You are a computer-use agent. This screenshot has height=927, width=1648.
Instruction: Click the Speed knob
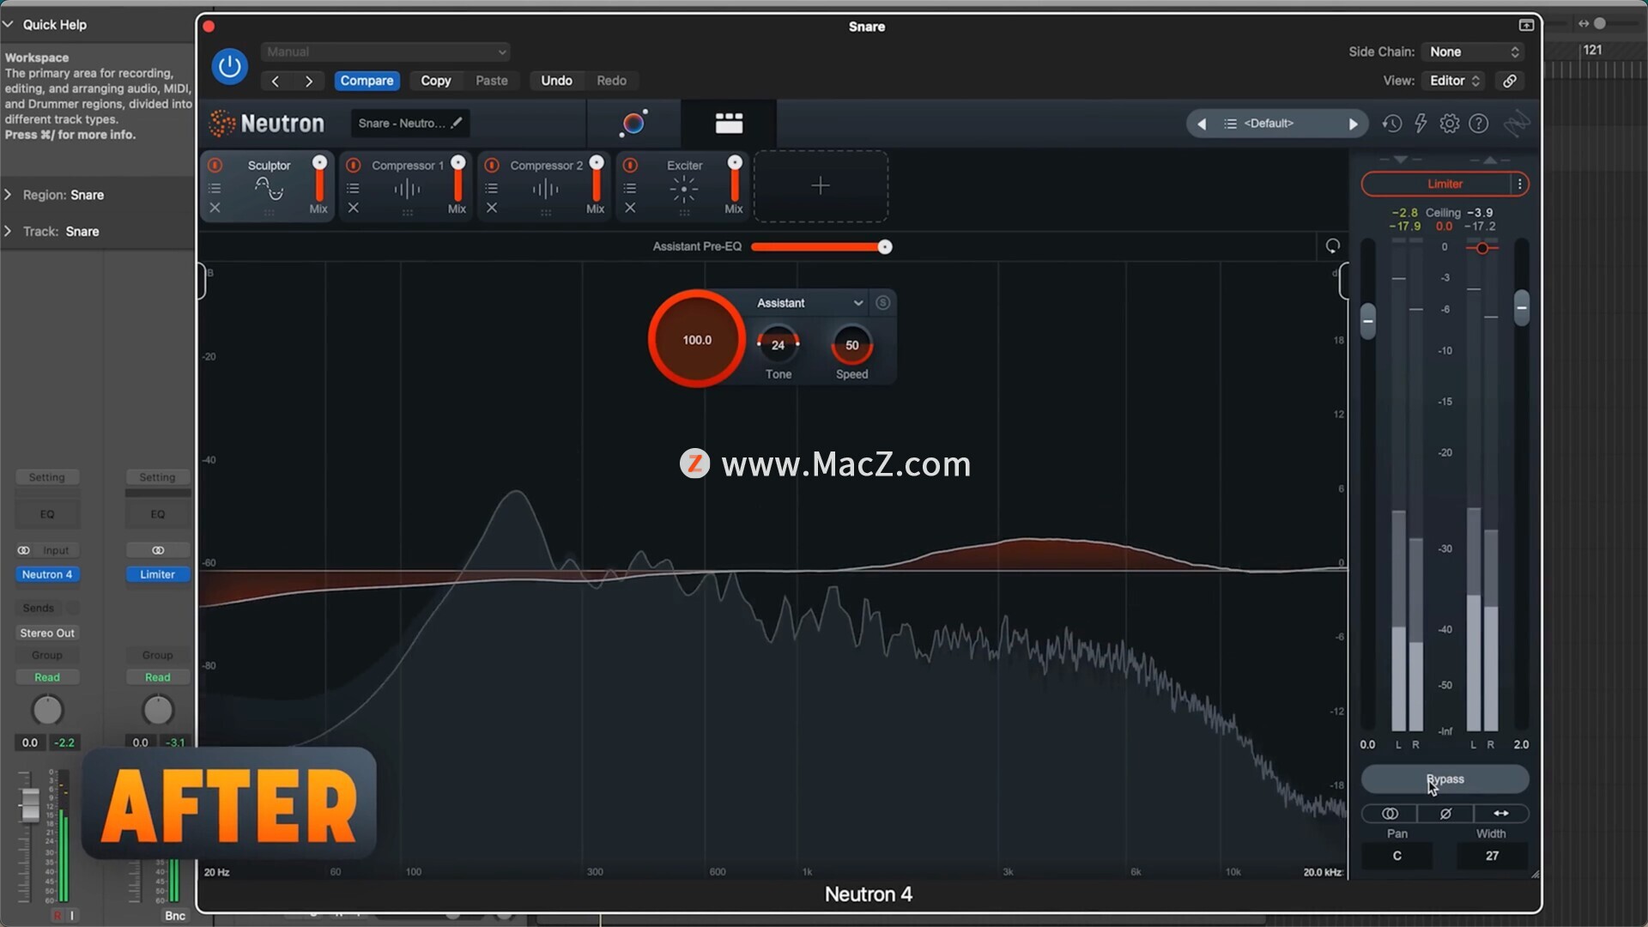coord(852,345)
